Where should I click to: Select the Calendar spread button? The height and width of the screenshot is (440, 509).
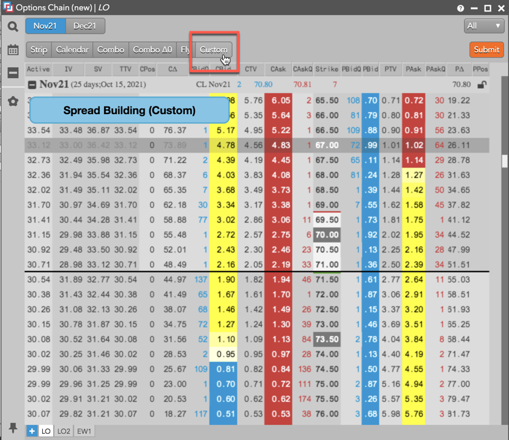coord(72,50)
